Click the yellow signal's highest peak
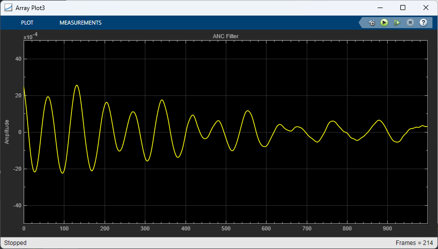The width and height of the screenshot is (438, 249). tap(76, 85)
